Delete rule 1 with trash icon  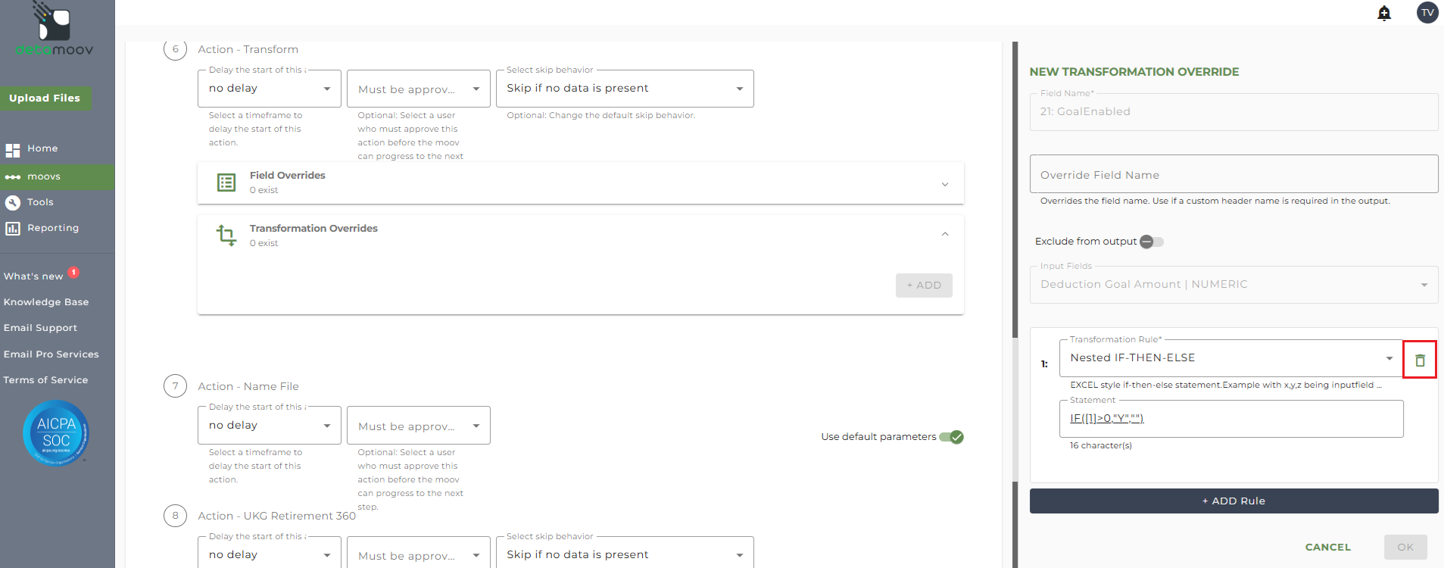coord(1420,360)
